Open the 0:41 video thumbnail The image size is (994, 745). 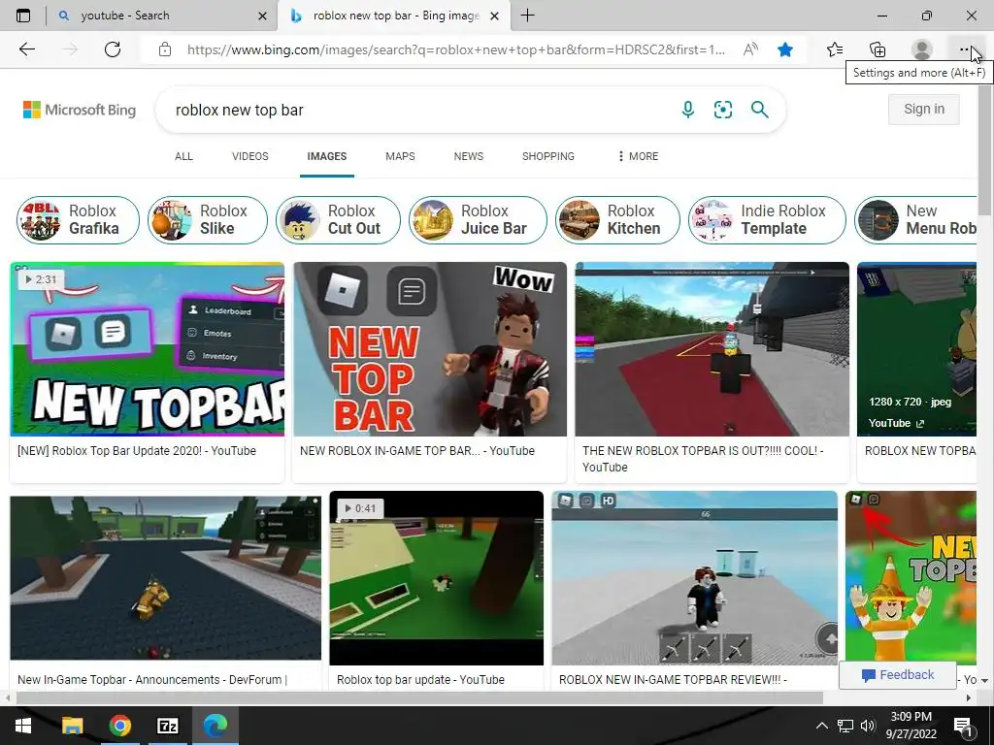click(436, 578)
